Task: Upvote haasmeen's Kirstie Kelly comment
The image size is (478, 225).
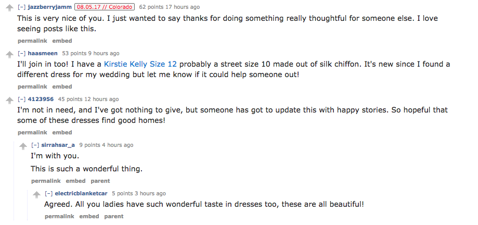Action: 9,55
